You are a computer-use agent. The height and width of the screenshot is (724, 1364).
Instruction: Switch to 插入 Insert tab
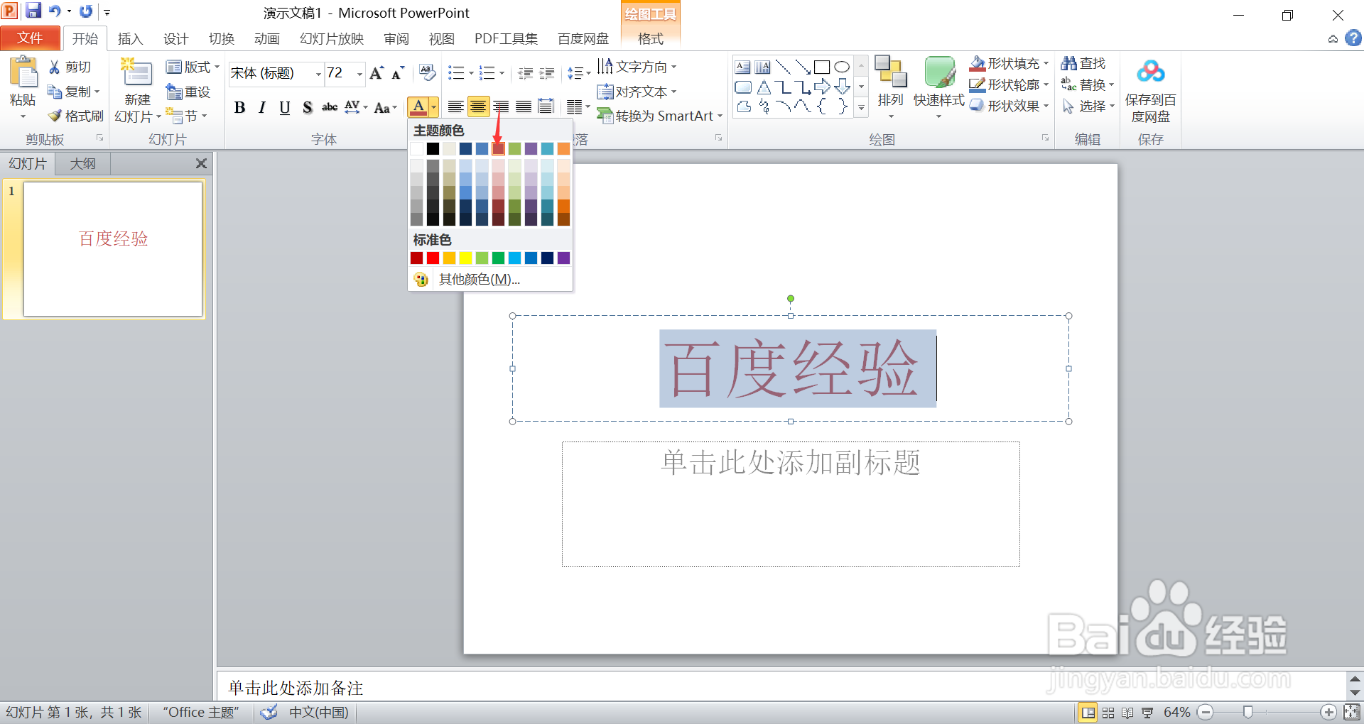point(131,39)
